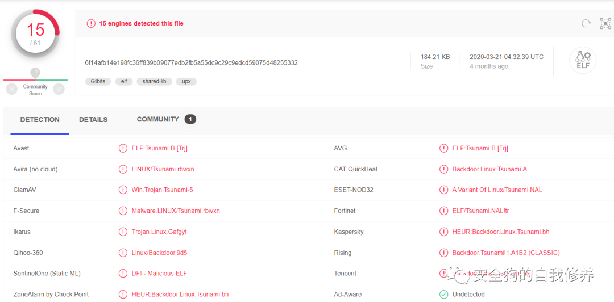Click Kaspersky's HEUR:Backdoor.Linux.Tsunami.bh result
614x302 pixels.
click(501, 232)
